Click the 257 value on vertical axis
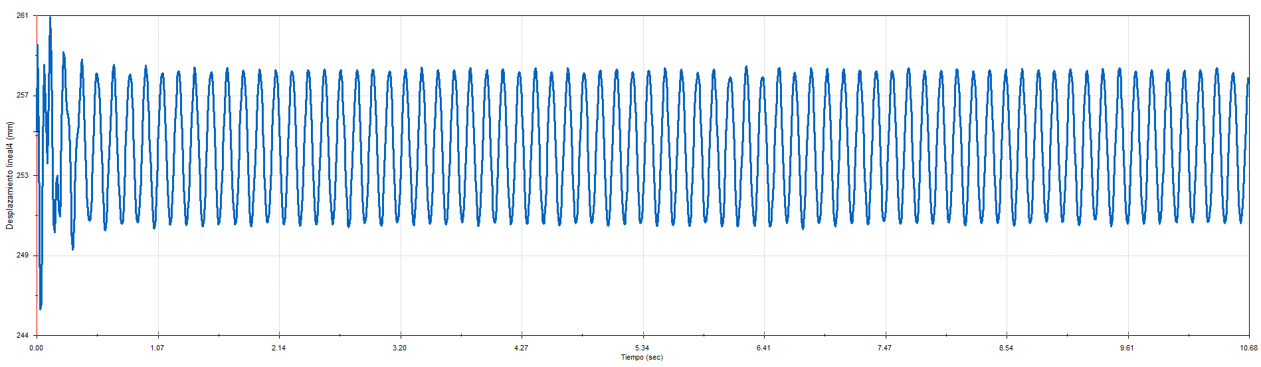The width and height of the screenshot is (1261, 367). [x=22, y=96]
